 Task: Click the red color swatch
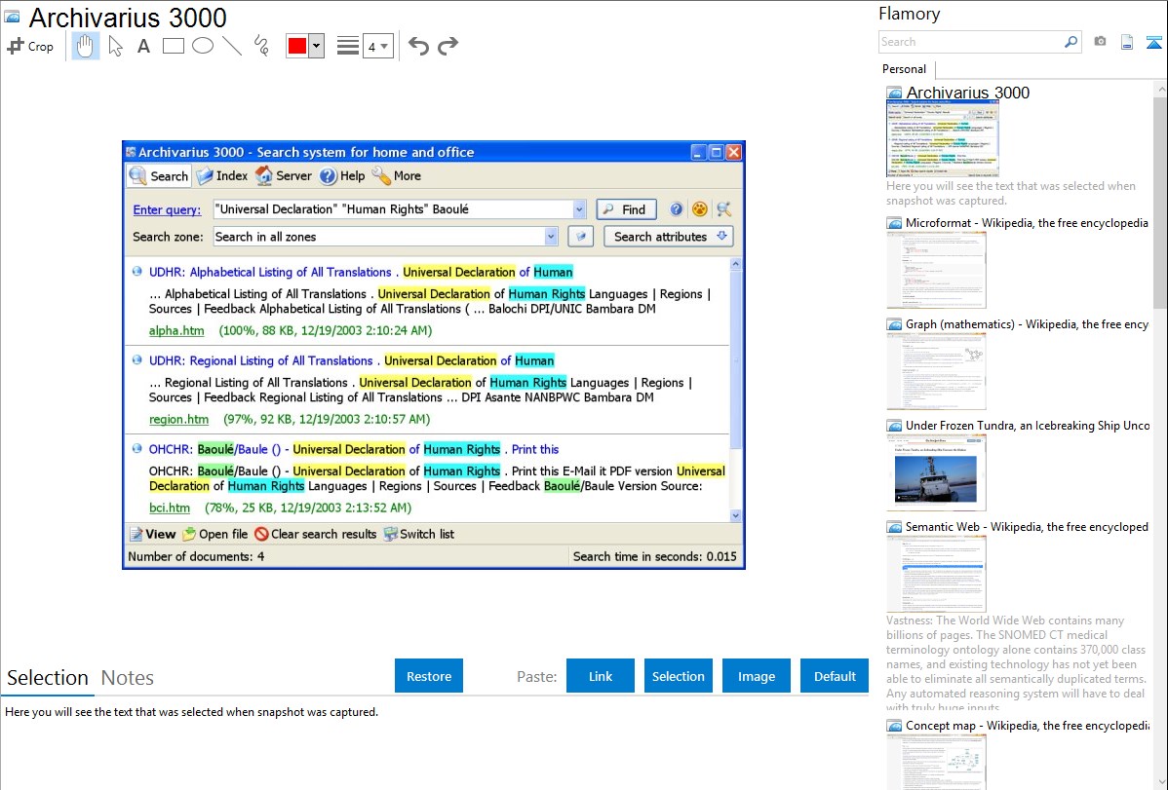click(x=296, y=46)
